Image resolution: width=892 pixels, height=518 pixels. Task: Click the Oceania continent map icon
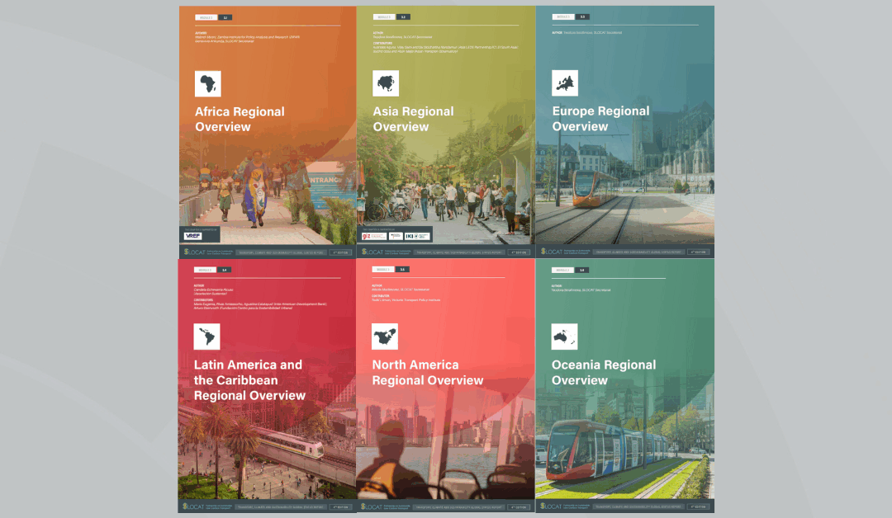point(565,336)
